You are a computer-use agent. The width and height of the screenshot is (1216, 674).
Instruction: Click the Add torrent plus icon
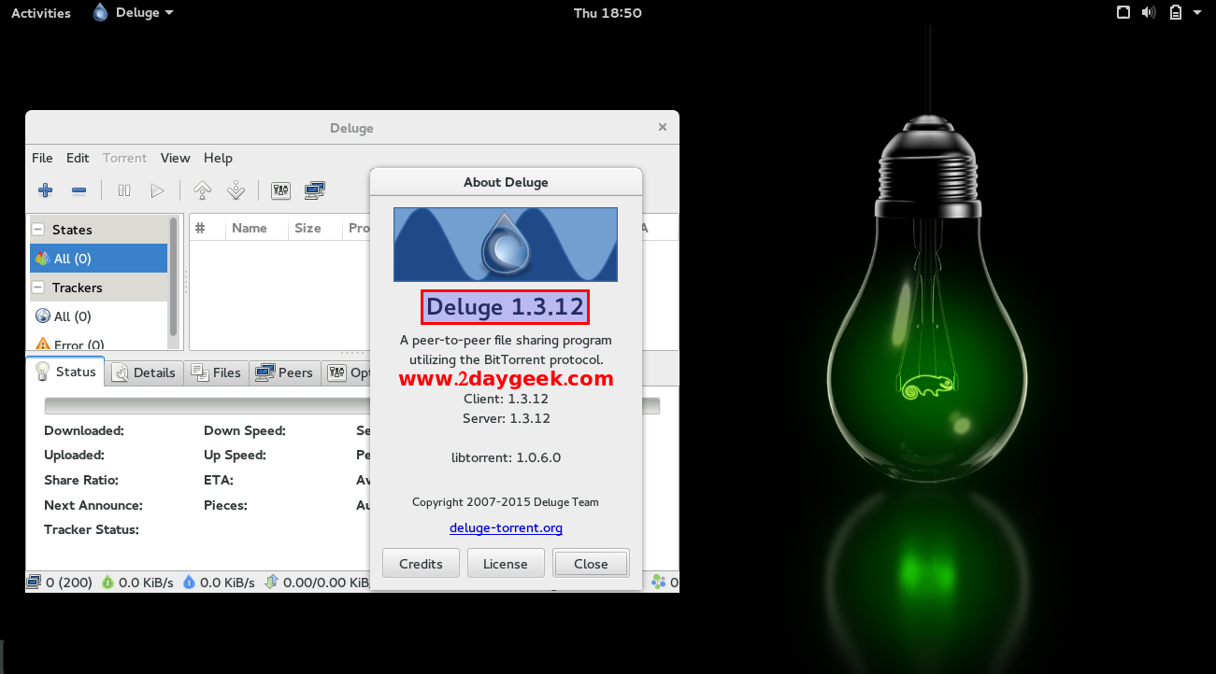point(45,190)
